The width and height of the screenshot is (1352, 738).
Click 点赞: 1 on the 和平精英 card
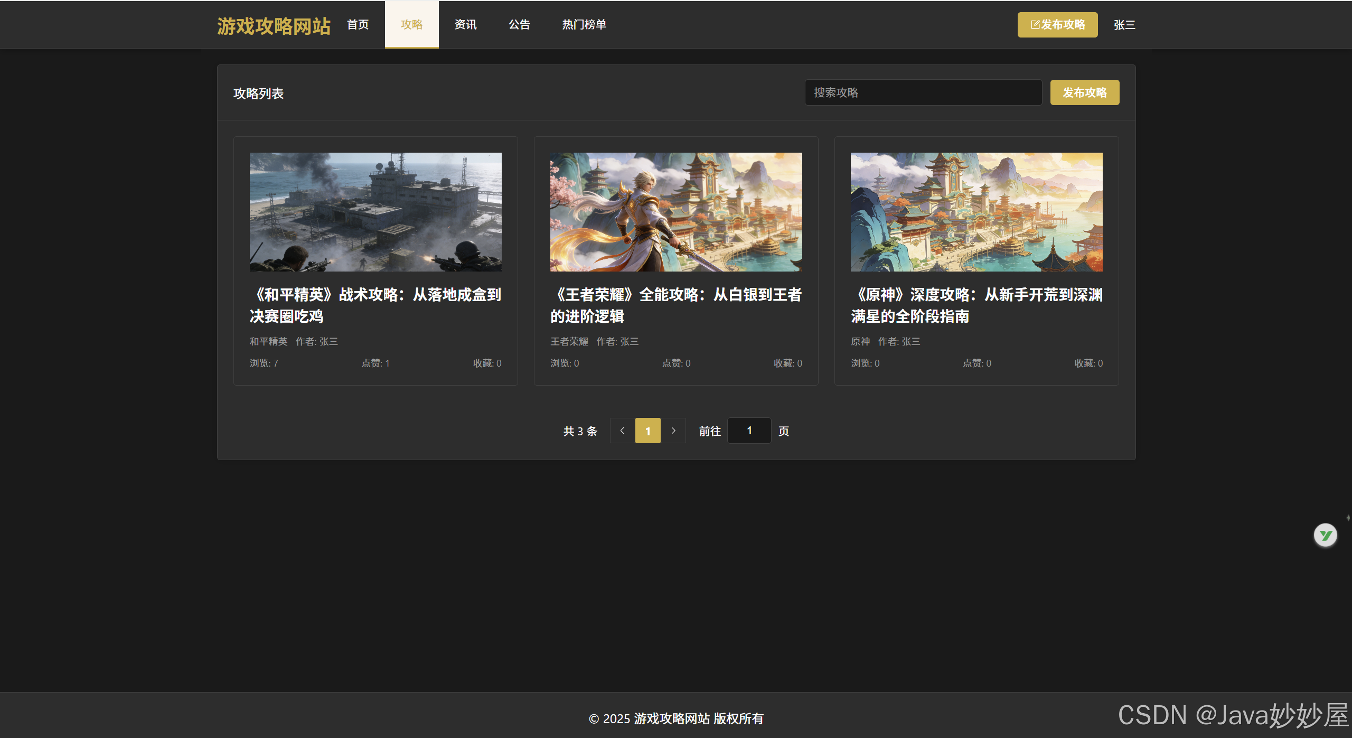pyautogui.click(x=375, y=363)
